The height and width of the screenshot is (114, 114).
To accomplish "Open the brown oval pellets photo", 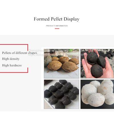I will (62, 64).
